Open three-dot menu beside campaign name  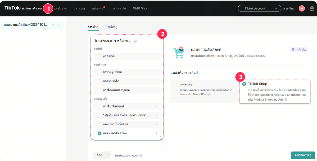(x=59, y=25)
